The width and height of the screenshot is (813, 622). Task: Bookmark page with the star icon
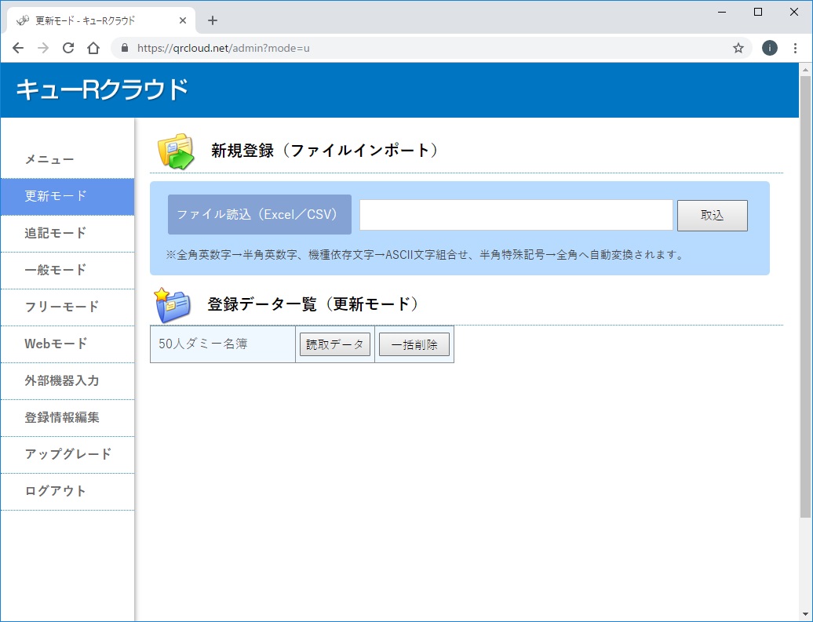(x=738, y=48)
